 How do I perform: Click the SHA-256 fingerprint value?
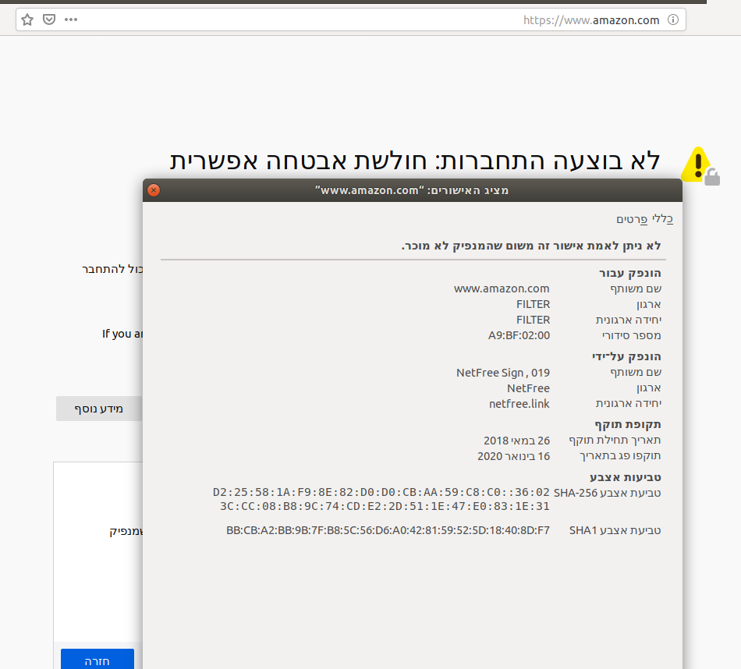(x=381, y=499)
